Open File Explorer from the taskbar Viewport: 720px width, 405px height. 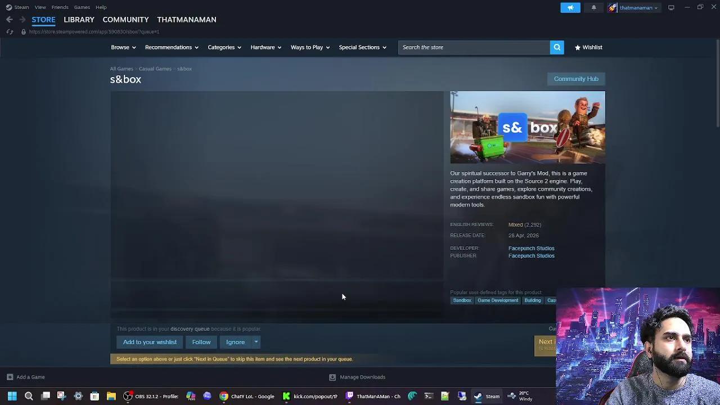pyautogui.click(x=111, y=396)
